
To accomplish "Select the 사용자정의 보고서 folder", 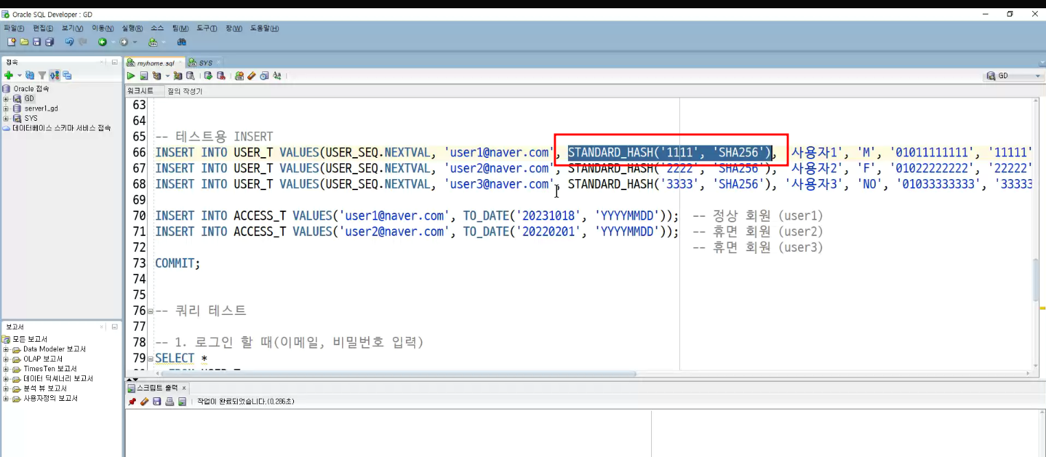I will [45, 398].
